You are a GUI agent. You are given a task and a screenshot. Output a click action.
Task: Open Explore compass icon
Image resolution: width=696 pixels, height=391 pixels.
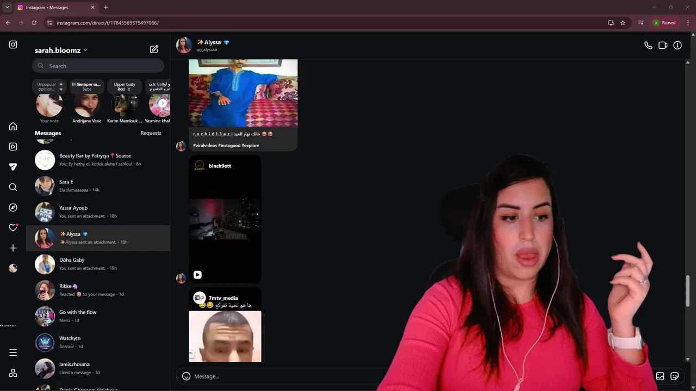coord(13,207)
